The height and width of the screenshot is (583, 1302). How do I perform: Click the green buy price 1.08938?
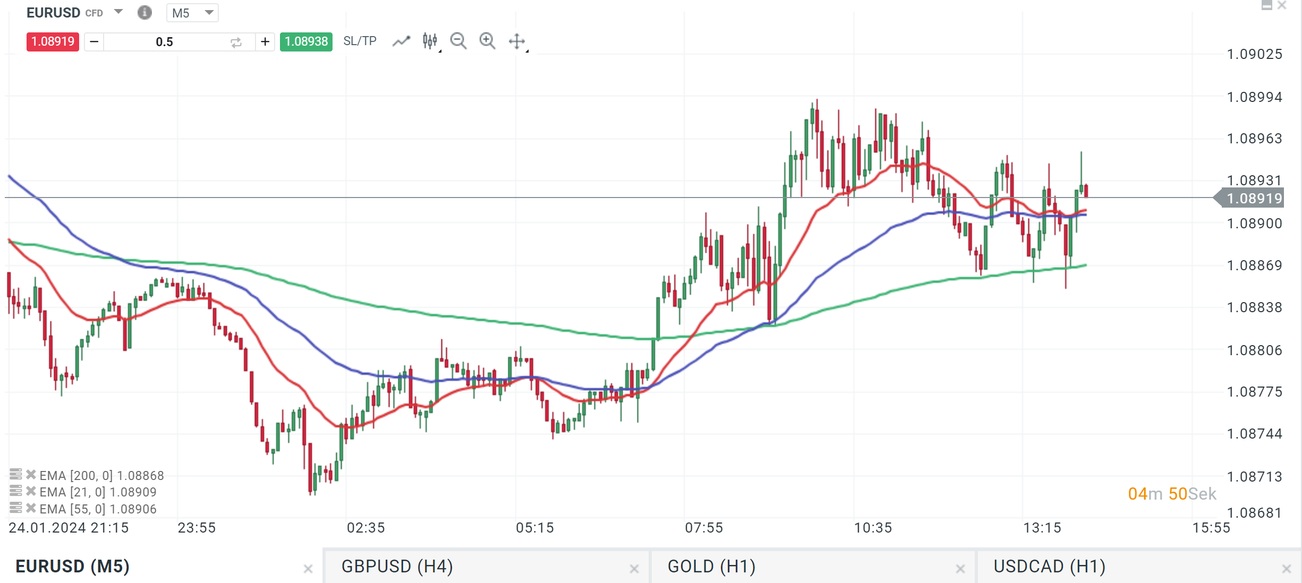pos(306,41)
